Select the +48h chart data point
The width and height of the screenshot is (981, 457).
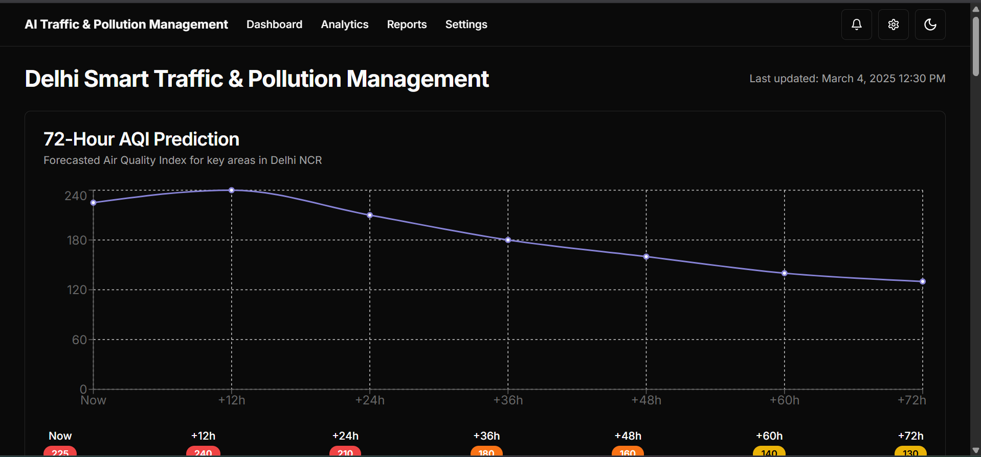[x=646, y=257]
